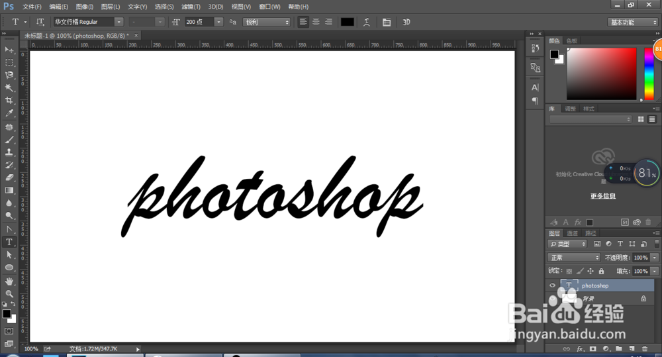Select the Blur tool
The width and height of the screenshot is (662, 357).
coord(9,203)
